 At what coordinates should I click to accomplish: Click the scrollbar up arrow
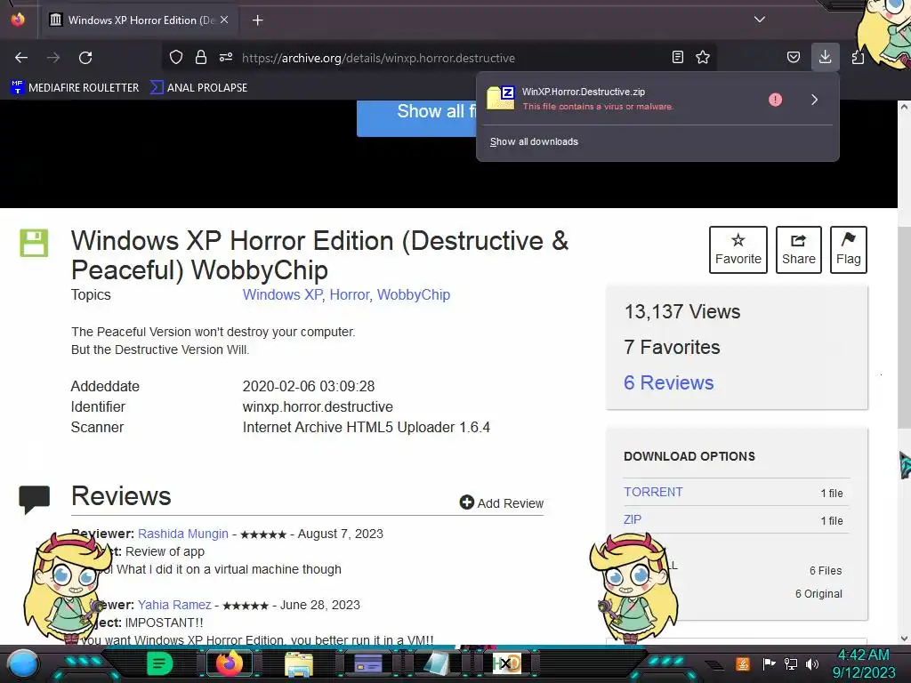[x=904, y=107]
